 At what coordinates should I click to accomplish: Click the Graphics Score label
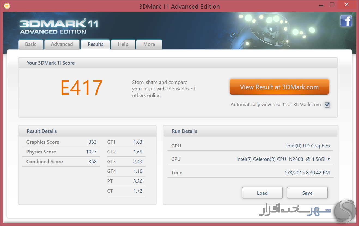pos(42,142)
